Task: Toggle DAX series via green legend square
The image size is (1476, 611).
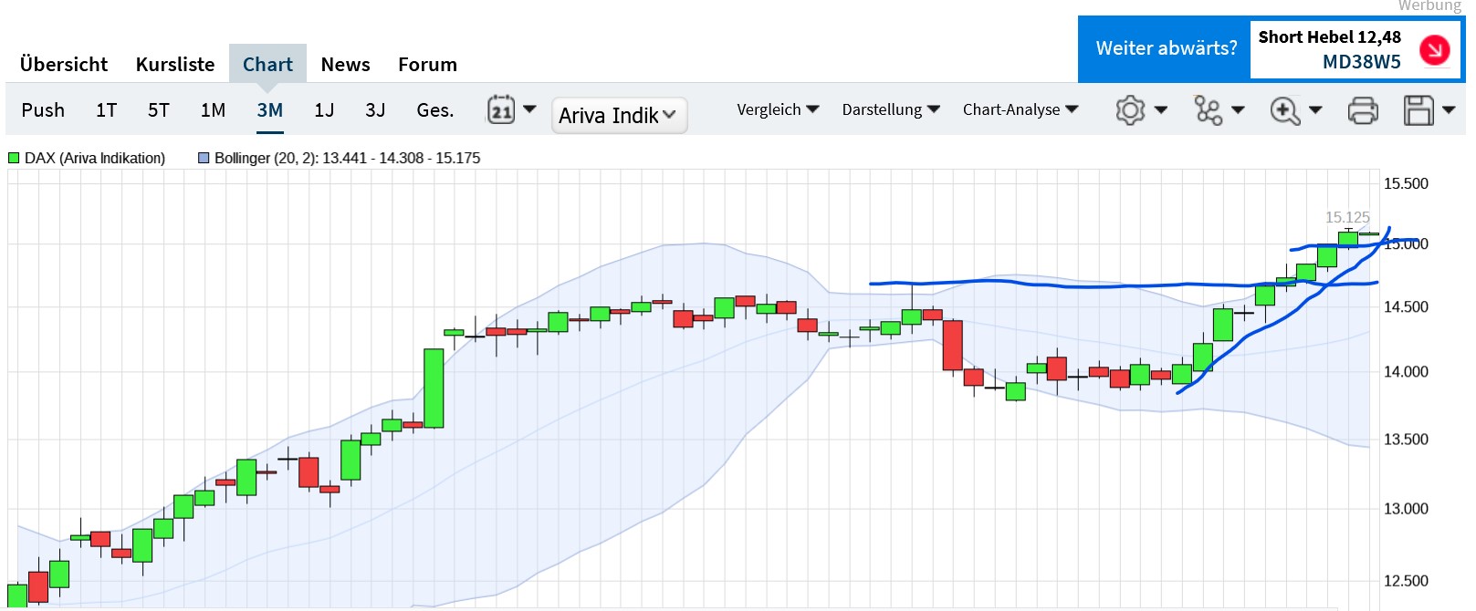Action: (x=14, y=158)
